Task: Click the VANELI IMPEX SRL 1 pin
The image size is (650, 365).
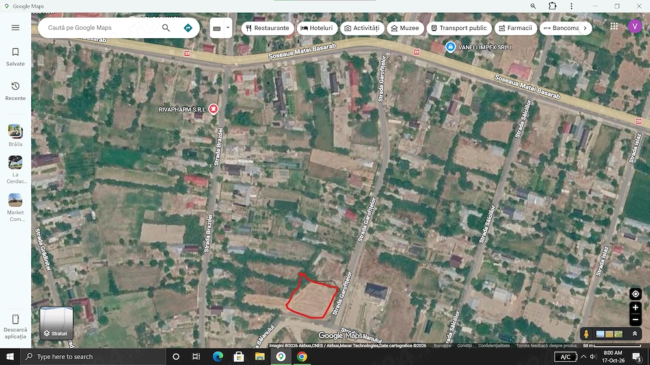Action: 450,47
